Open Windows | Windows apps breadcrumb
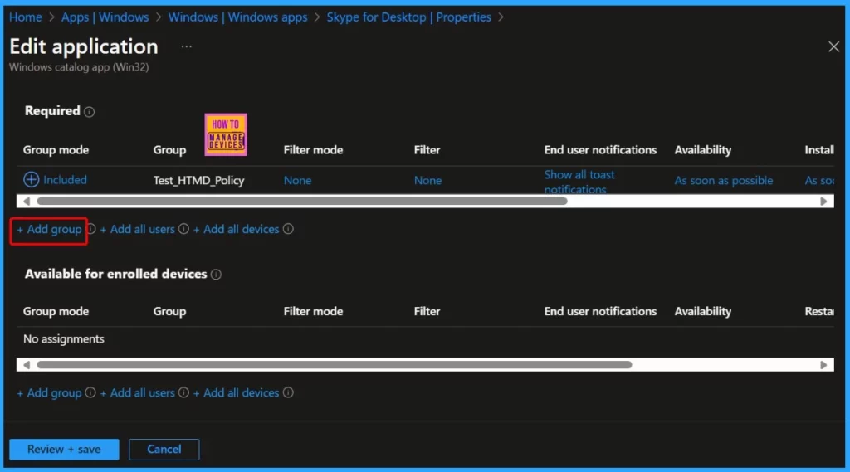Viewport: 850px width, 472px height. [237, 17]
